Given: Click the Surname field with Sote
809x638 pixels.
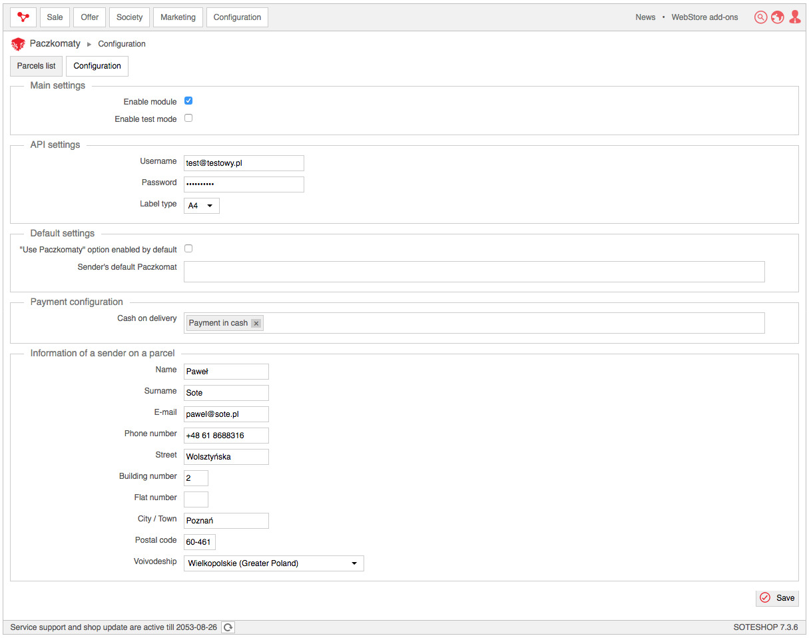Looking at the screenshot, I should [x=226, y=393].
